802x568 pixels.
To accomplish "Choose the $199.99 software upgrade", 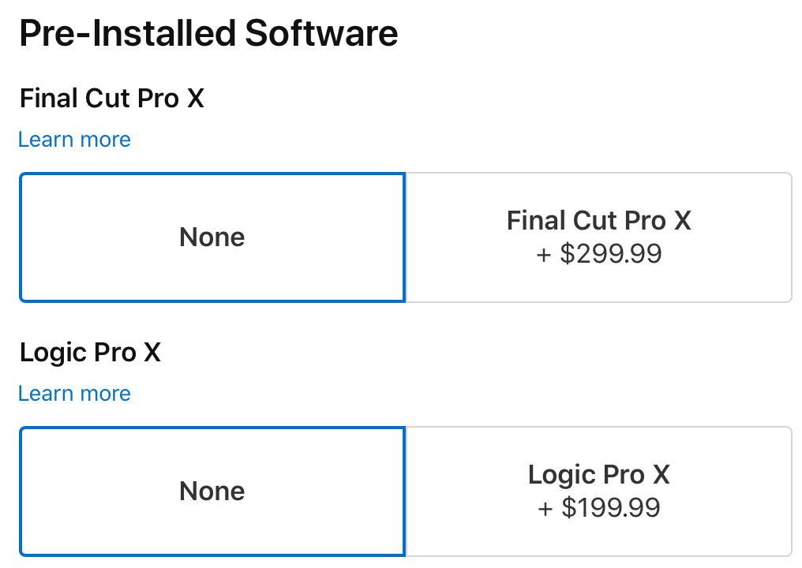I will click(x=598, y=491).
